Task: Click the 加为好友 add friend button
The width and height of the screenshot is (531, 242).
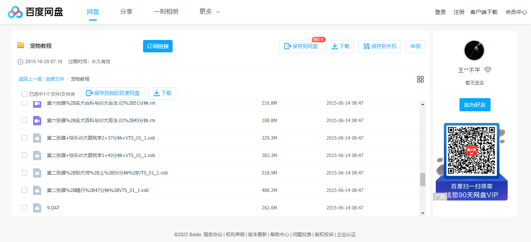Action: pyautogui.click(x=475, y=105)
